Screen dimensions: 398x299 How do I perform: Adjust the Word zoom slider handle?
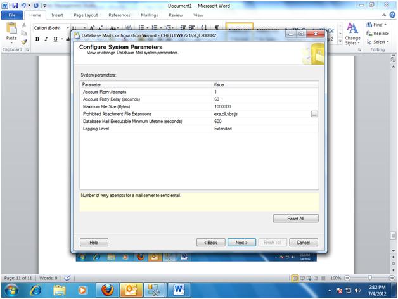(369, 278)
